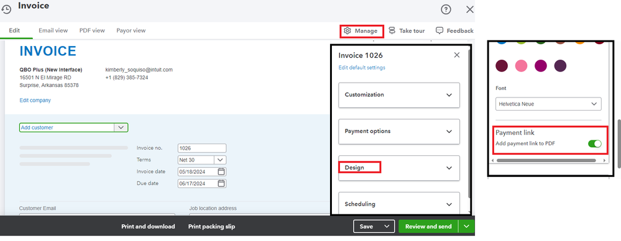Select the dark purple color swatch
Viewport: 621px width, 241px height.
(x=560, y=66)
